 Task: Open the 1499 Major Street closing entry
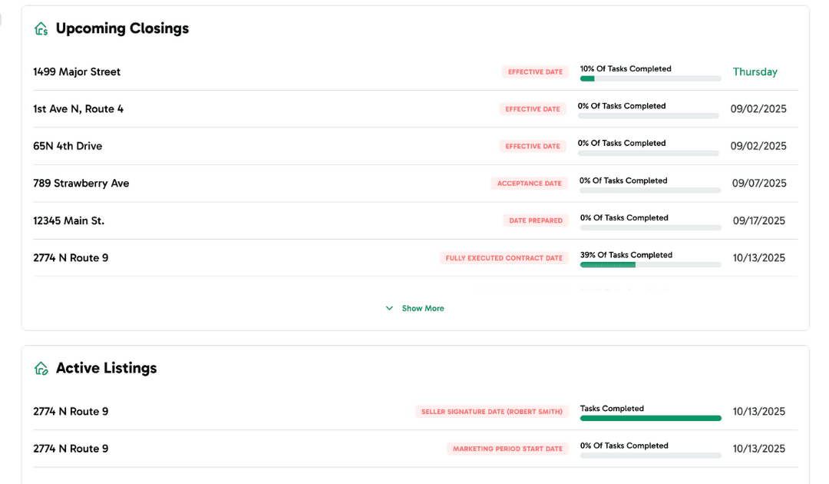(77, 71)
